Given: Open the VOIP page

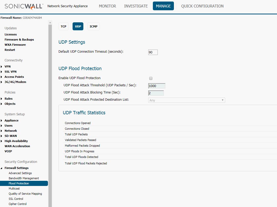Looking at the screenshot, I should [8, 151].
